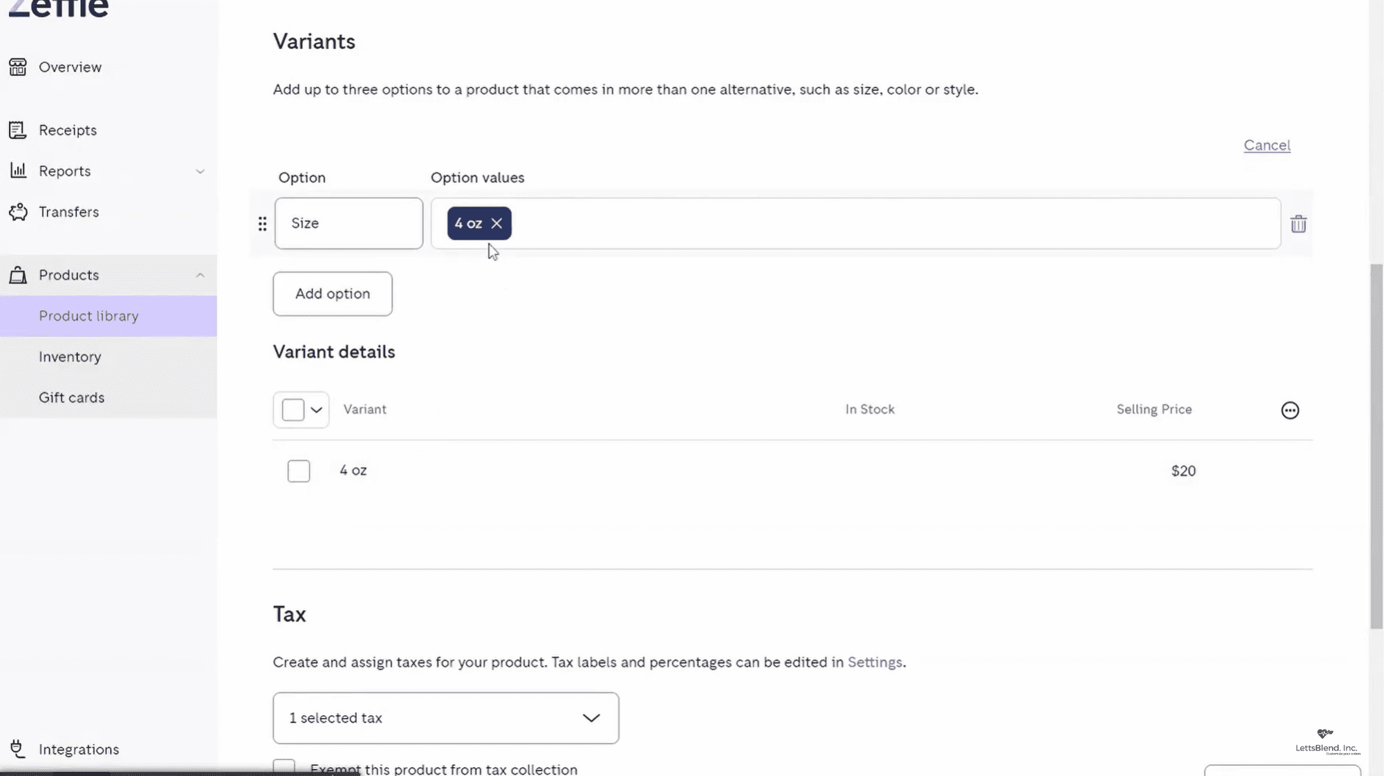Expand the Reports submenu chevron
The width and height of the screenshot is (1390, 776).
(200, 171)
